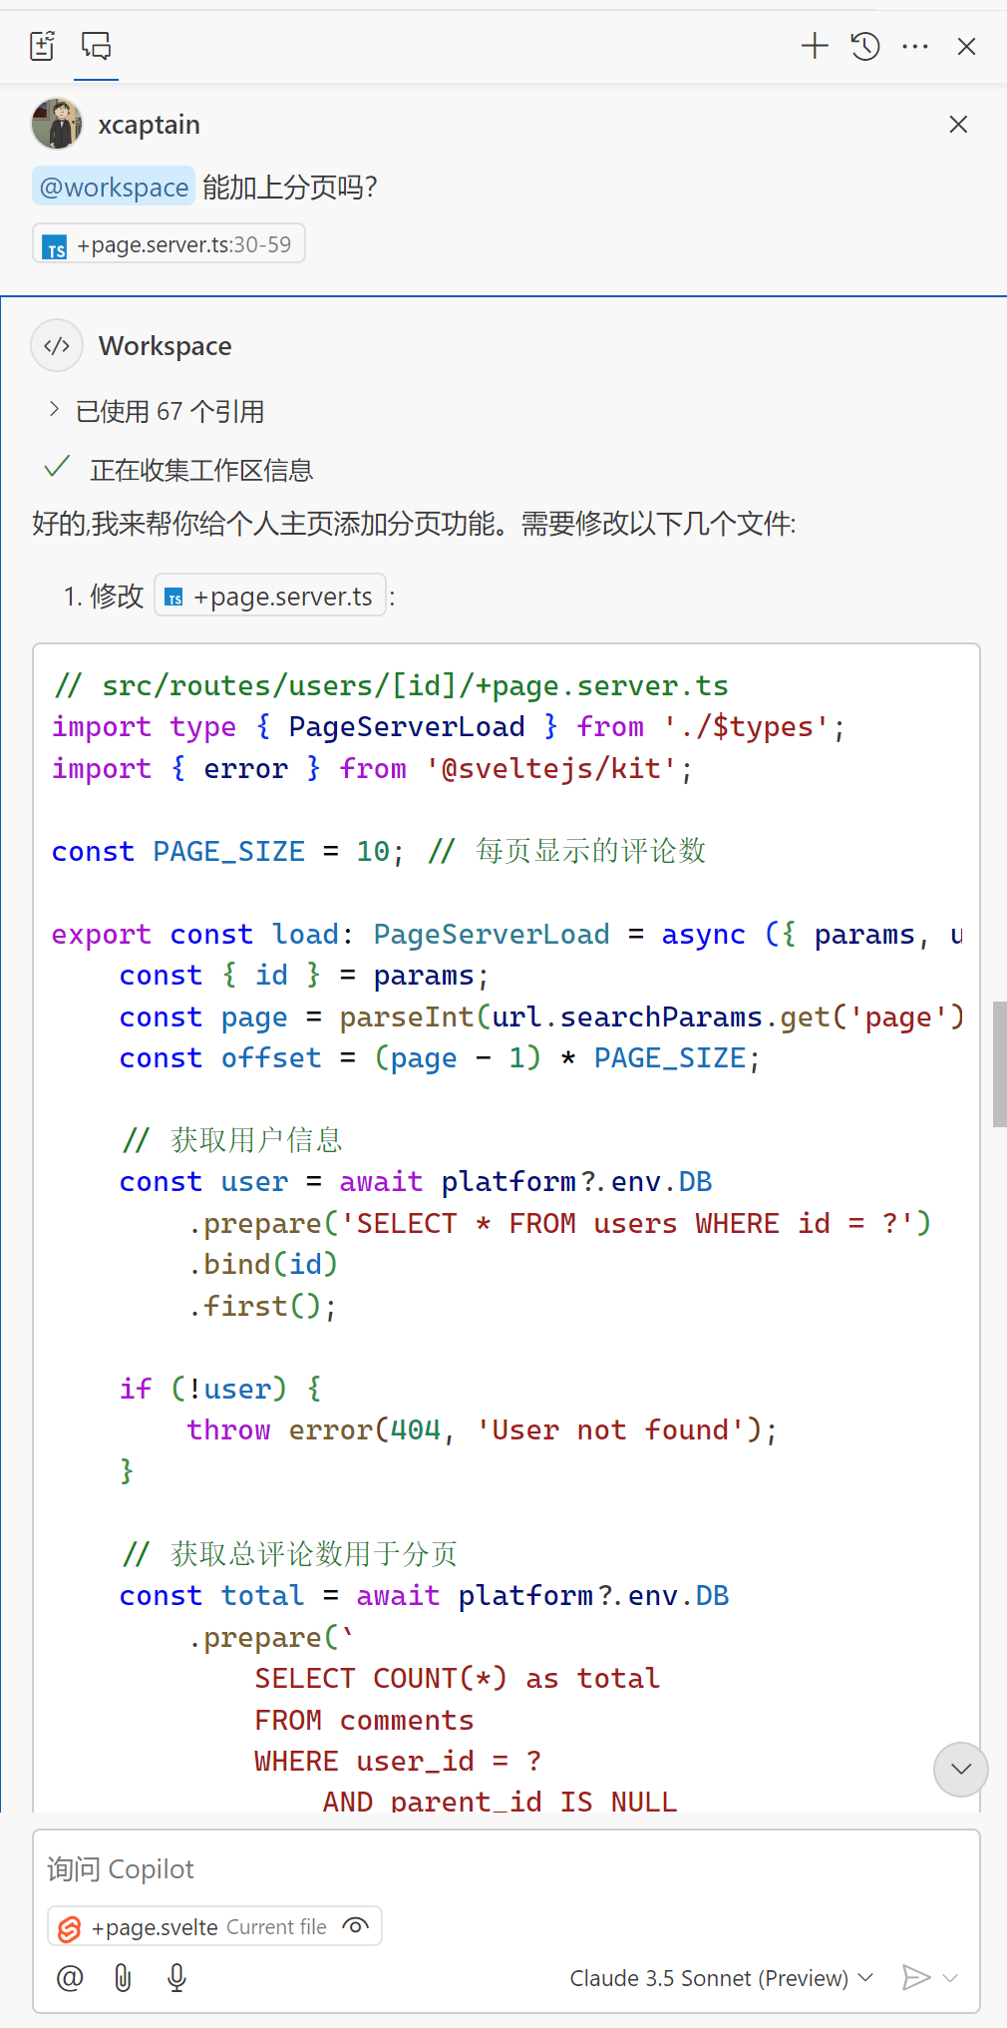
Task: Open the more actions ellipsis menu
Action: (x=915, y=46)
